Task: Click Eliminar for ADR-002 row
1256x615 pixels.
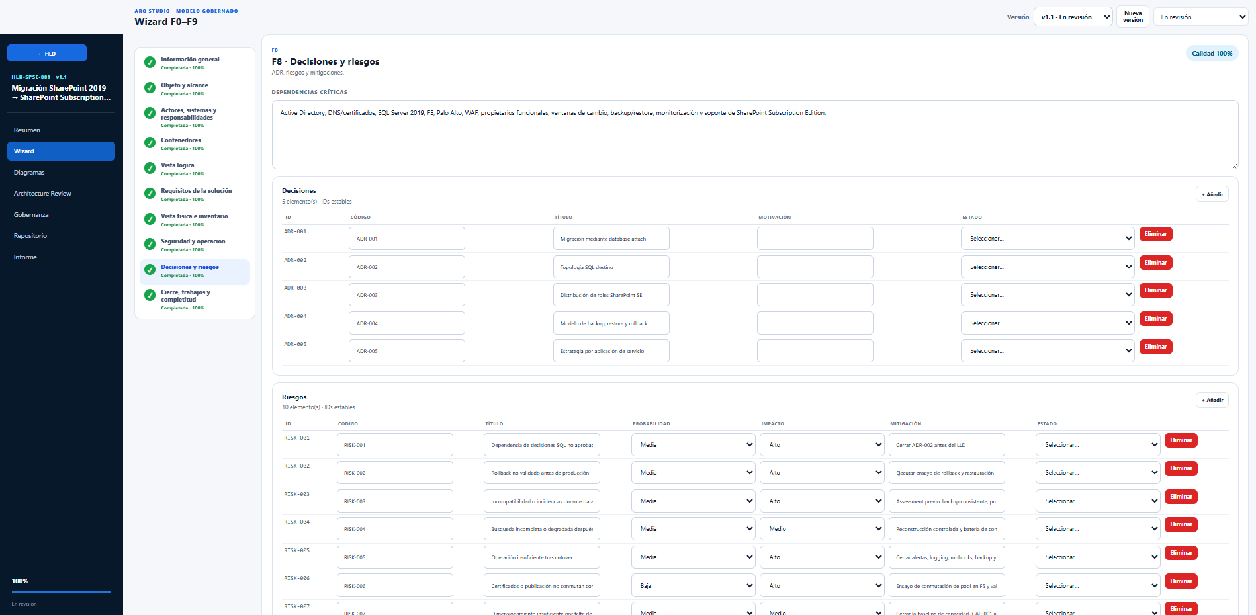Action: click(x=1156, y=263)
